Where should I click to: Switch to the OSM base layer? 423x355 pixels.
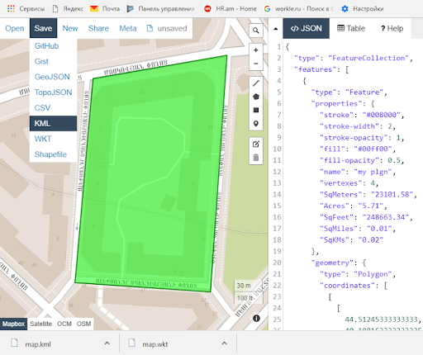(83, 324)
